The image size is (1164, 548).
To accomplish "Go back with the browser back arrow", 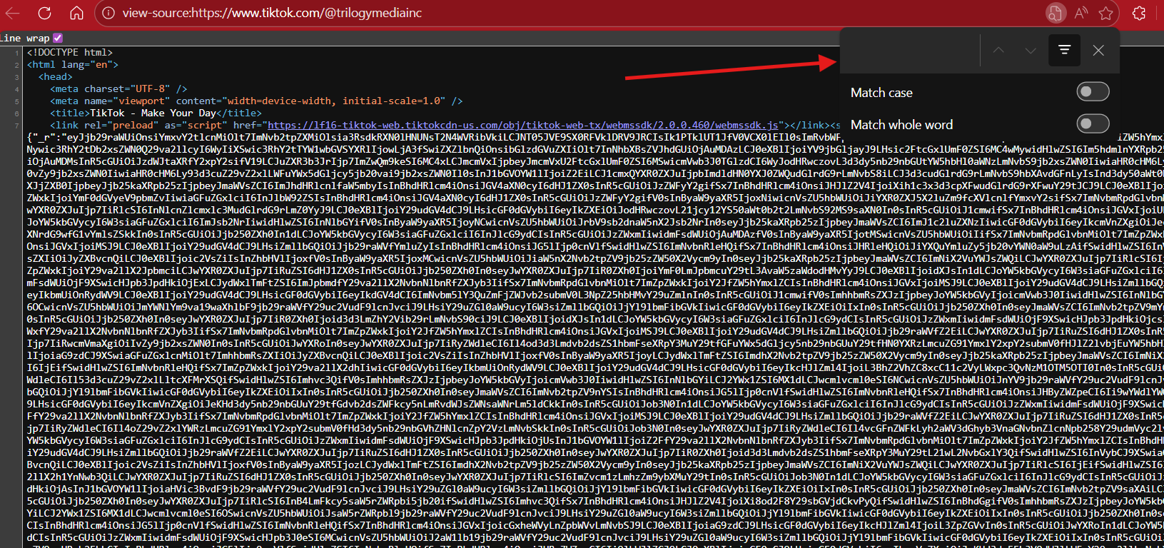I will point(12,13).
